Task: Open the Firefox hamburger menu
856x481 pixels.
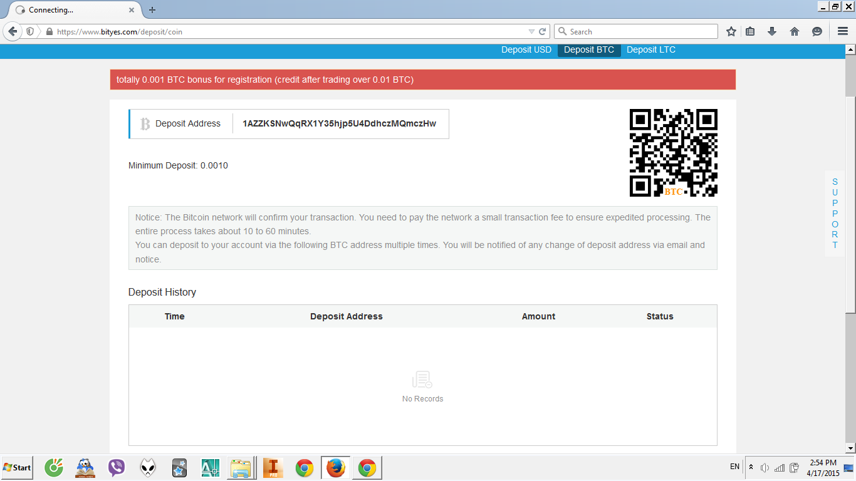Action: pos(843,31)
